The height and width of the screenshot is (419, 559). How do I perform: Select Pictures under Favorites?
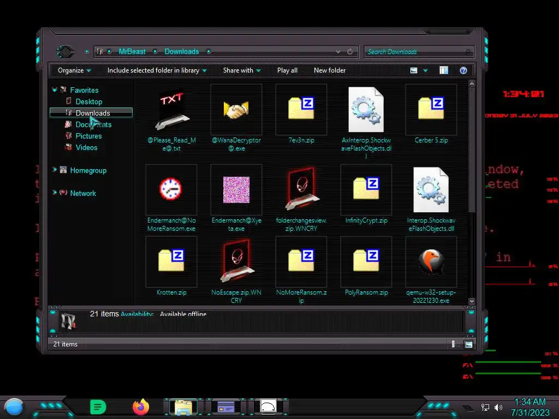point(88,136)
